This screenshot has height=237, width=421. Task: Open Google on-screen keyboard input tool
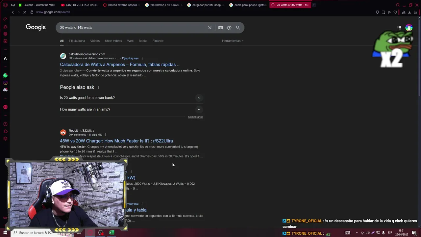point(221,28)
